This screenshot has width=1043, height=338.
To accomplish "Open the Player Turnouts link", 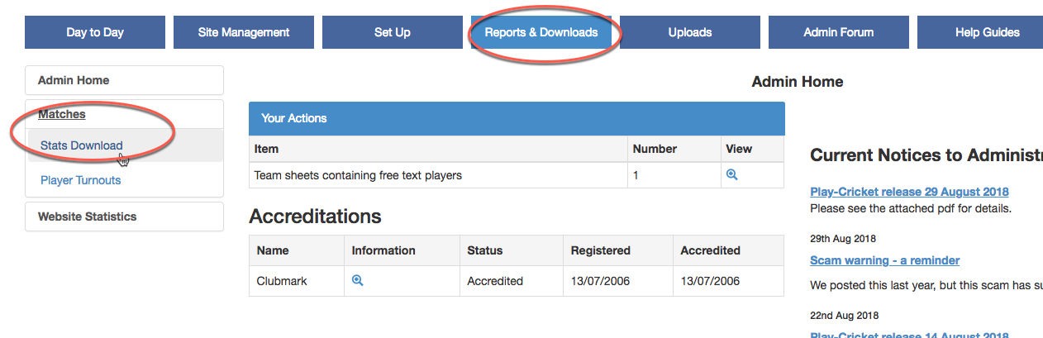I will pyautogui.click(x=81, y=180).
